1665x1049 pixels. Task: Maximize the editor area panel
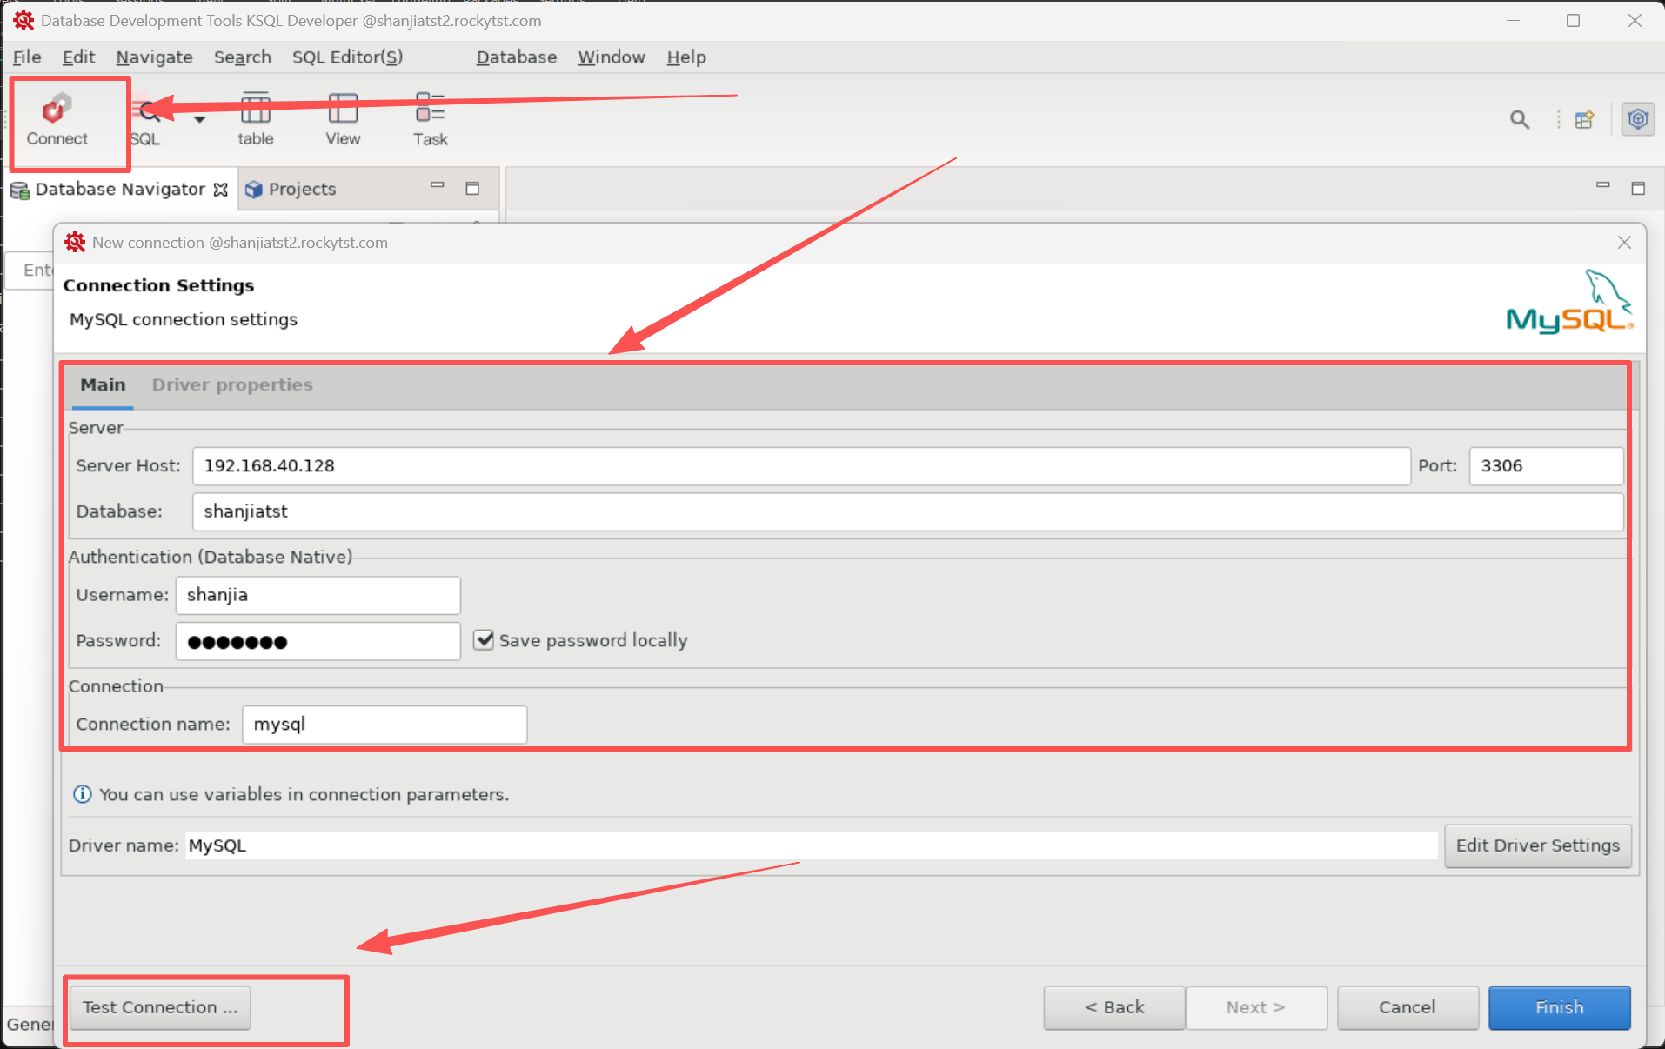coord(1638,188)
